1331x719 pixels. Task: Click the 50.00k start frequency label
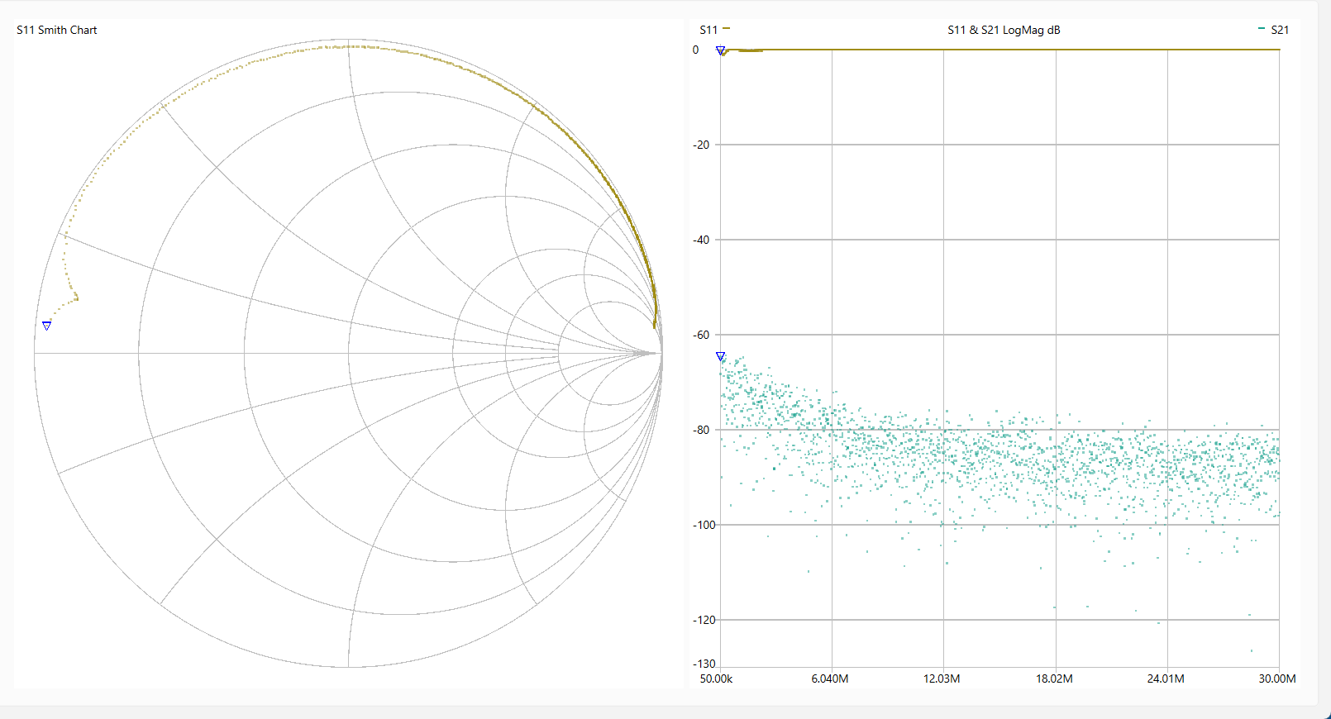click(716, 679)
